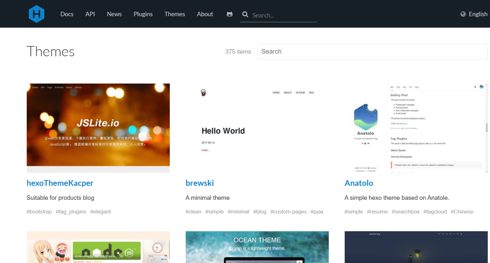Focus the top navbar search field

(283, 15)
